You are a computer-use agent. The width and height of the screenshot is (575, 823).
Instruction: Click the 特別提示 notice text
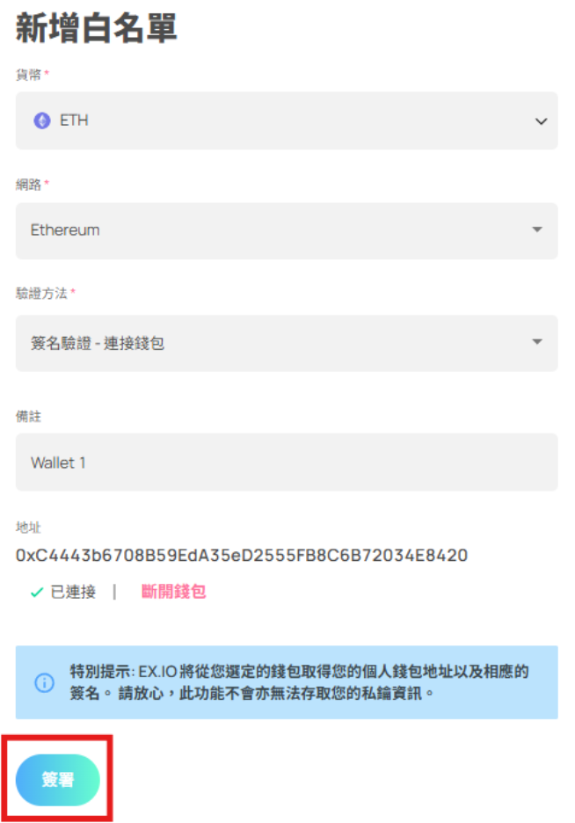[x=299, y=682]
